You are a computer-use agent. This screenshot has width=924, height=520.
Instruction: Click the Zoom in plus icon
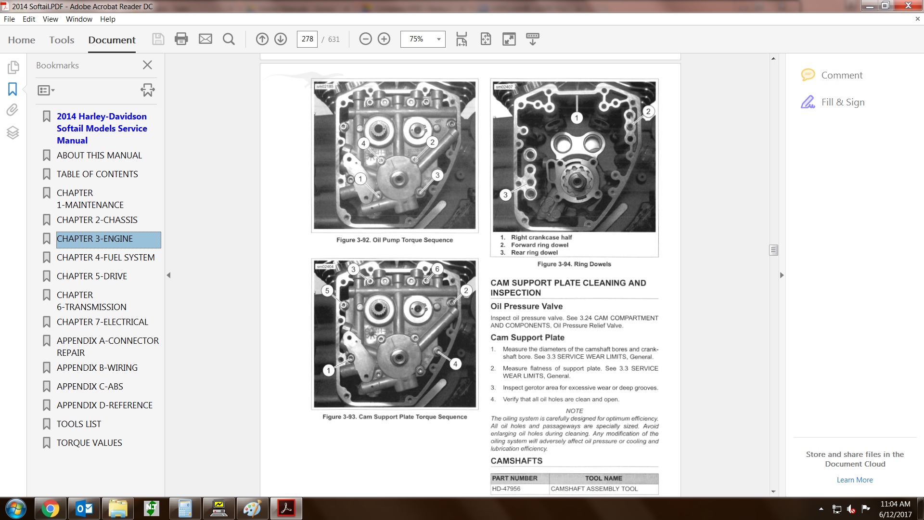(x=384, y=39)
